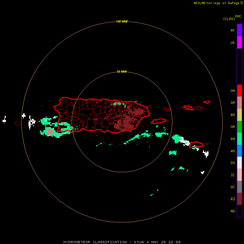Click the white dry snow echo near St. Croix
The image size is (244, 244).
(185, 142)
